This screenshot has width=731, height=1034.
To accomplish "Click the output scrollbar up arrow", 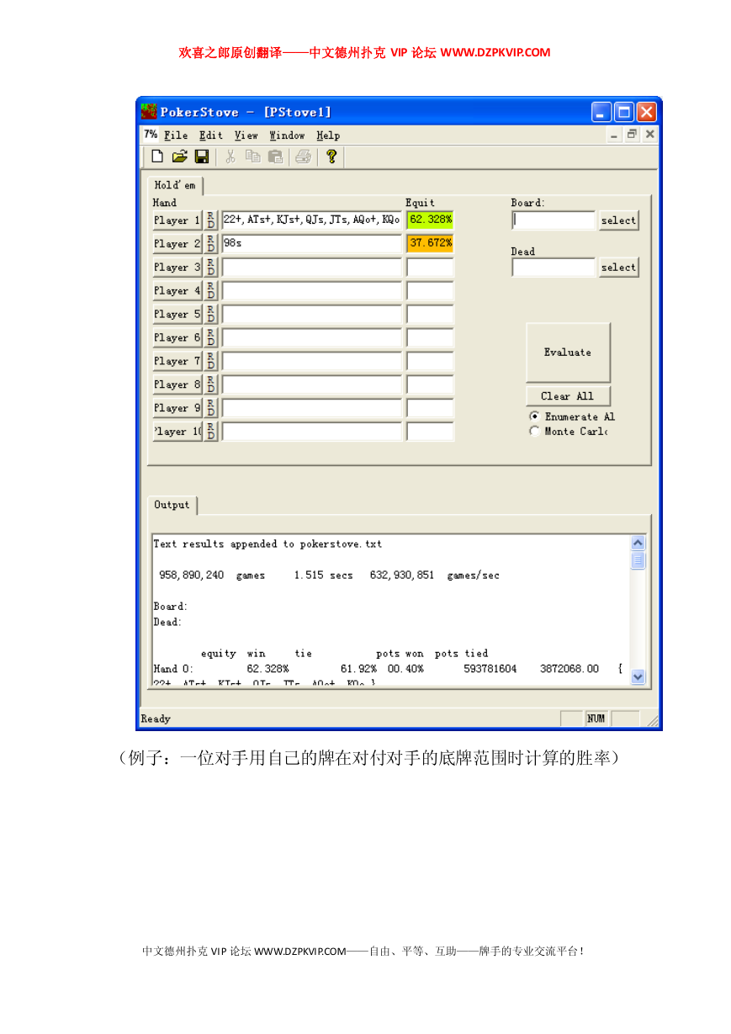I will [638, 544].
